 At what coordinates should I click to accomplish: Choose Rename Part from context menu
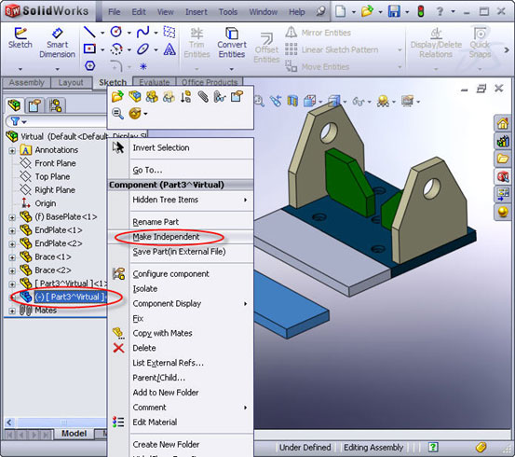point(181,222)
